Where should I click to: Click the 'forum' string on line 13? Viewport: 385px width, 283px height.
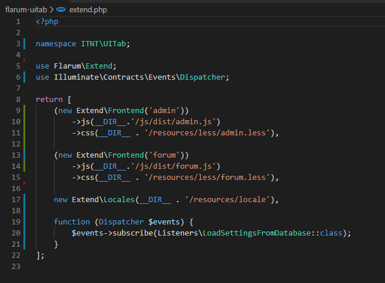164,155
